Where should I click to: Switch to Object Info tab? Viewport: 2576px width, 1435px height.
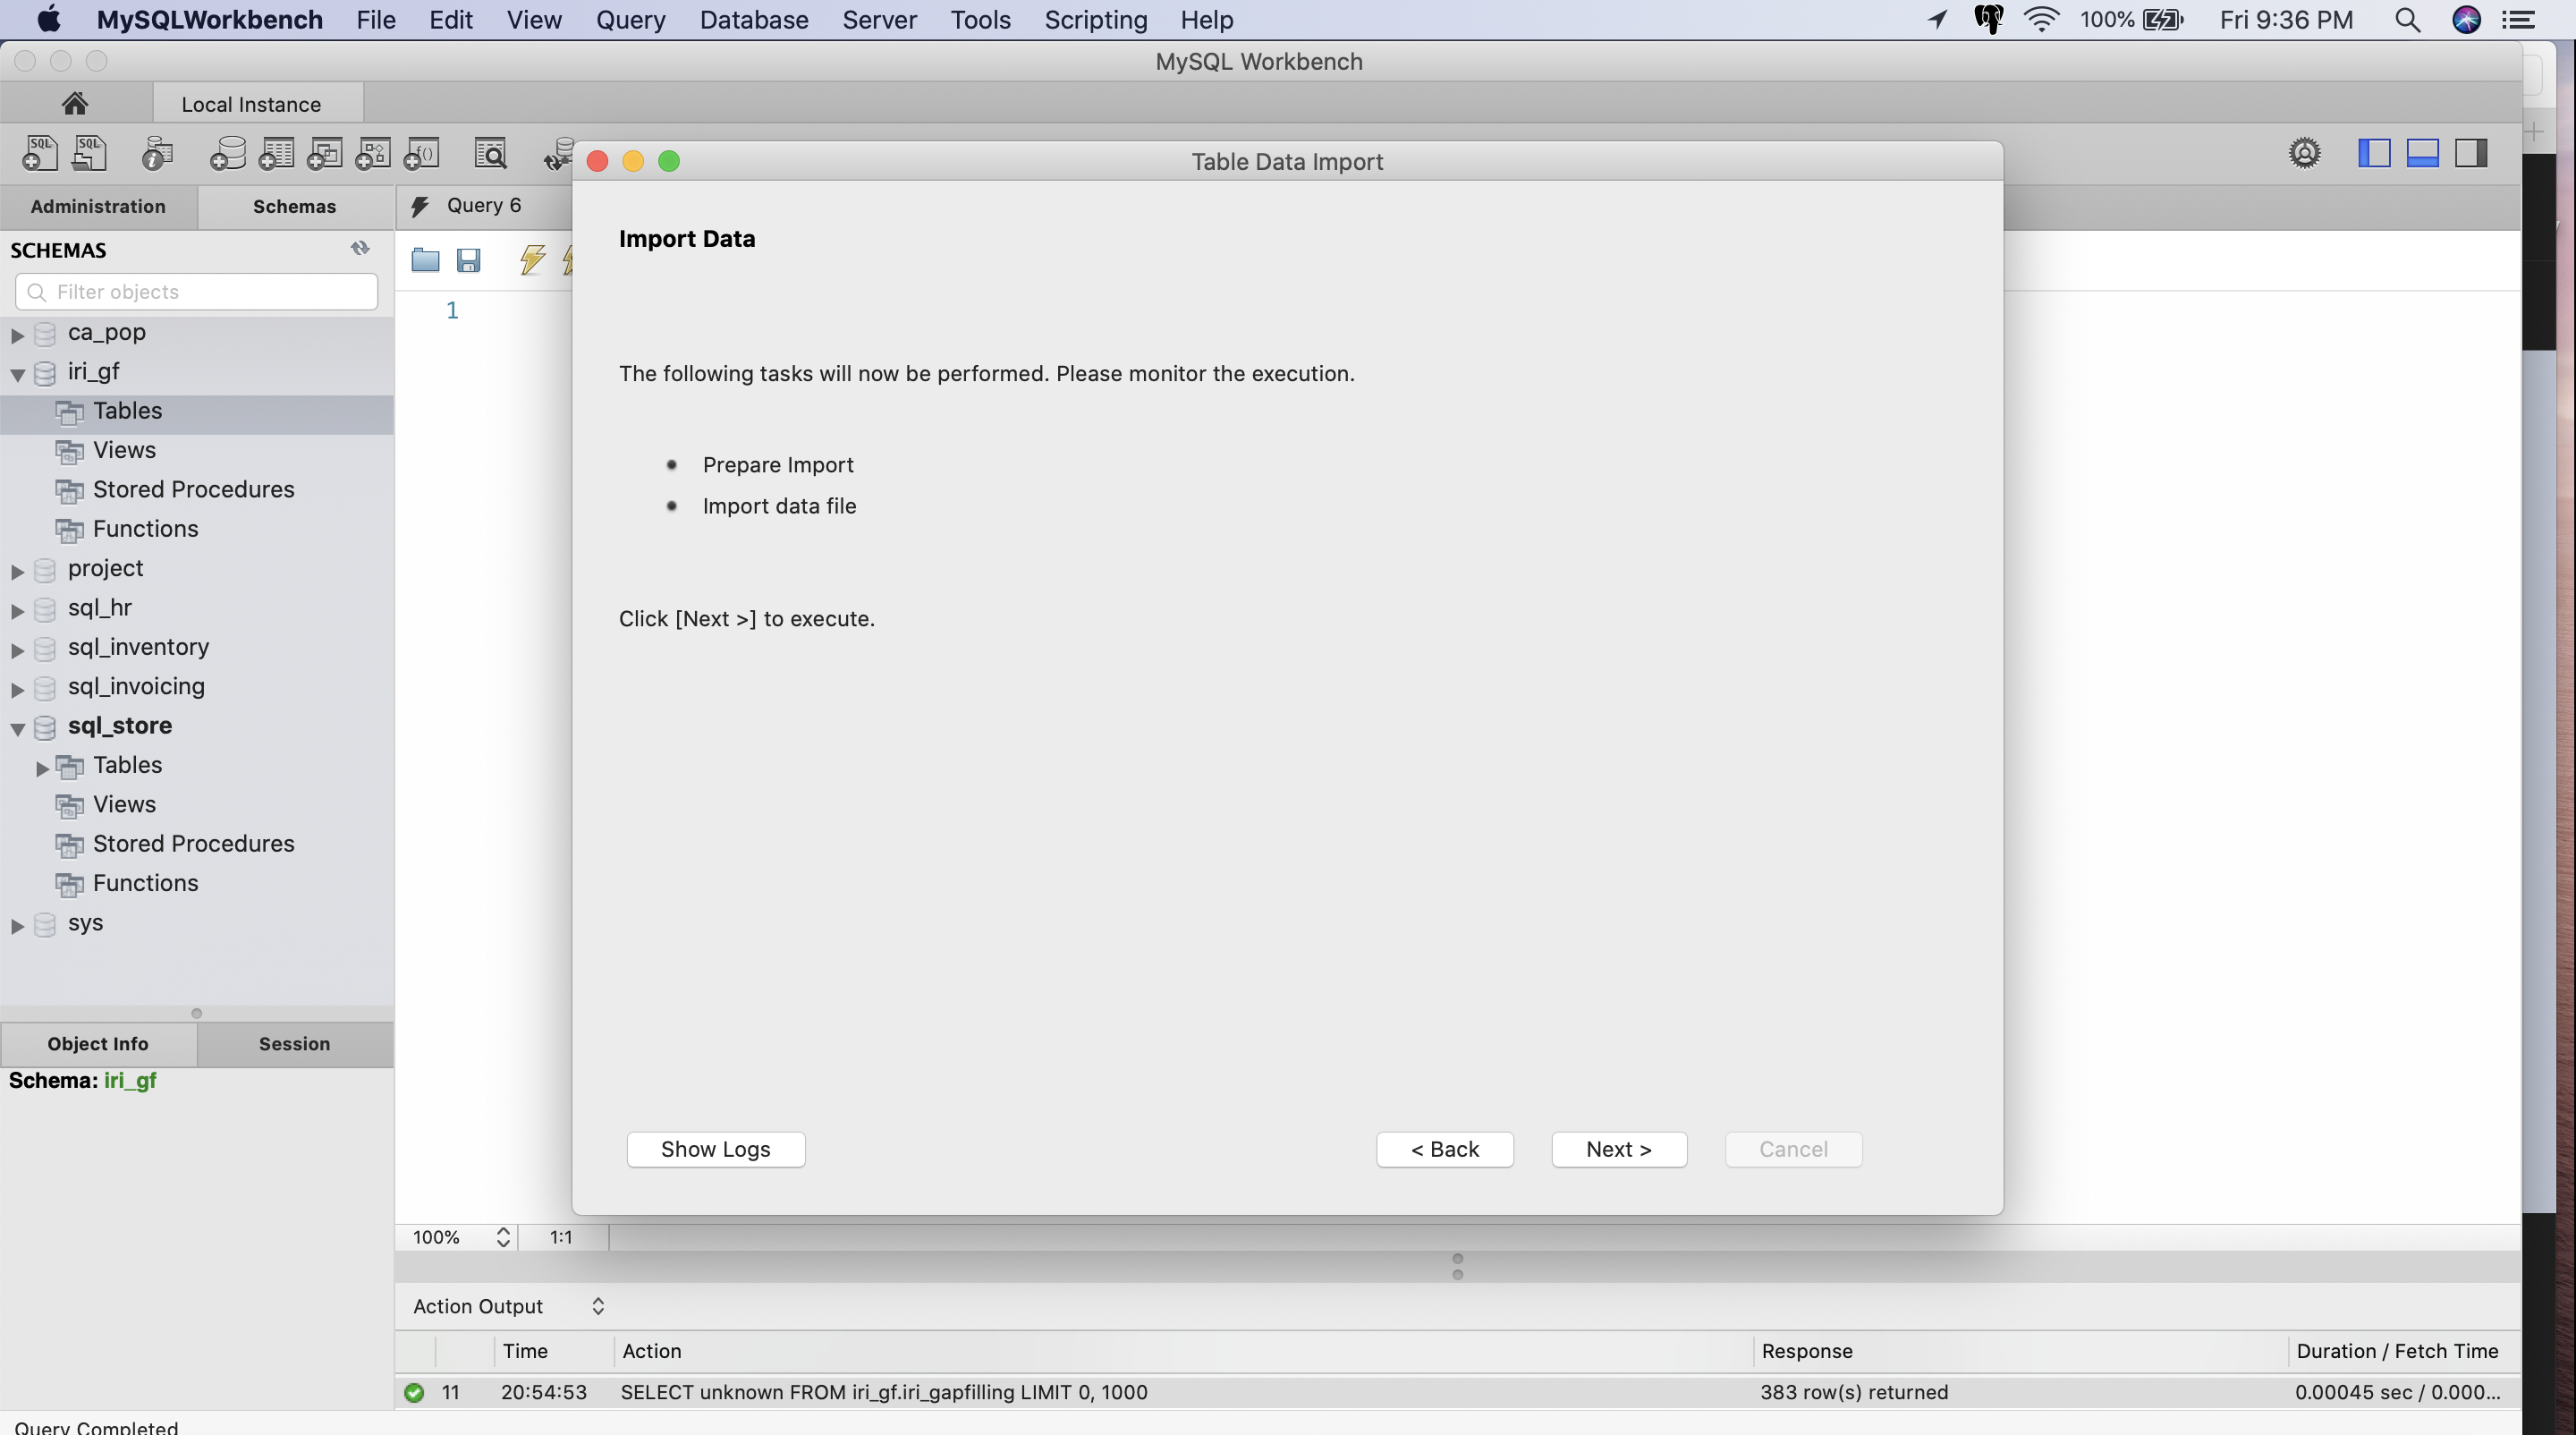click(x=98, y=1043)
